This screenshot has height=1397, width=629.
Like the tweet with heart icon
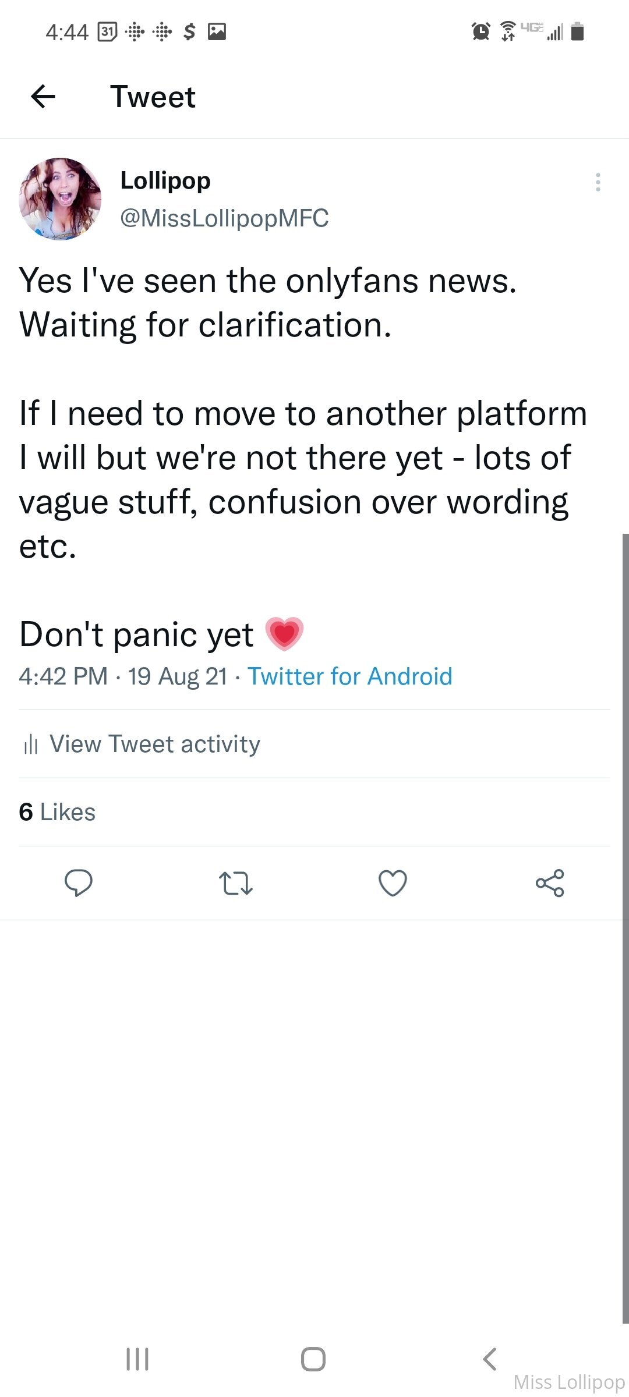(393, 883)
